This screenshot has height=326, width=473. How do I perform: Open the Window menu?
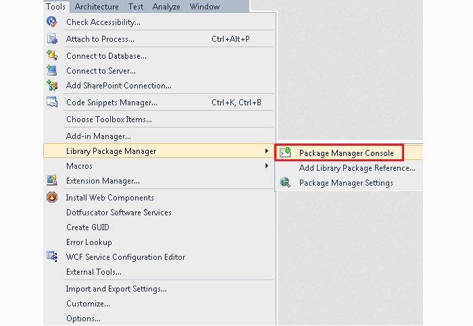[x=205, y=6]
